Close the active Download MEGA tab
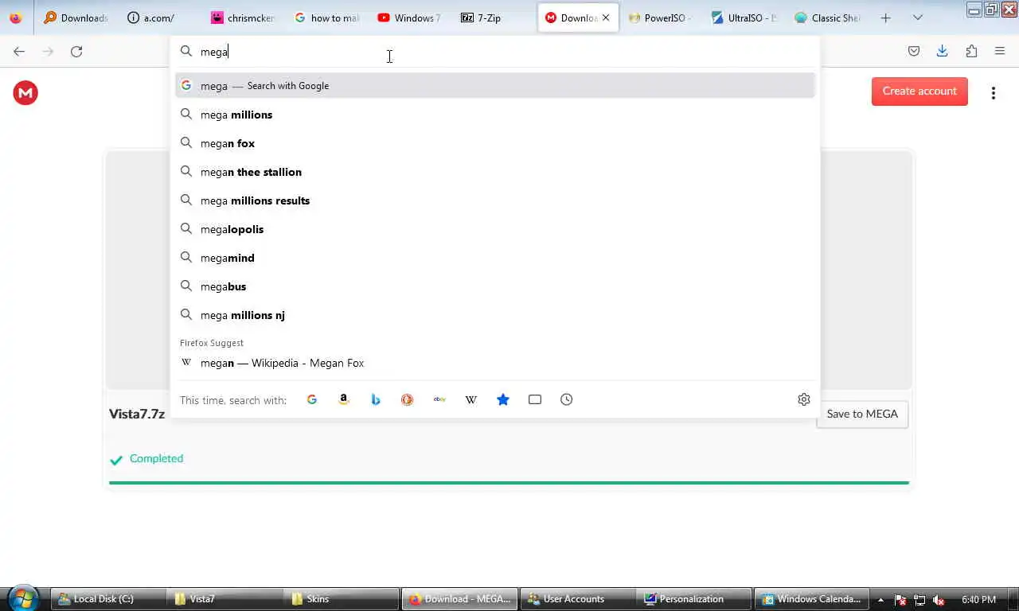Image resolution: width=1019 pixels, height=611 pixels. pyautogui.click(x=606, y=18)
